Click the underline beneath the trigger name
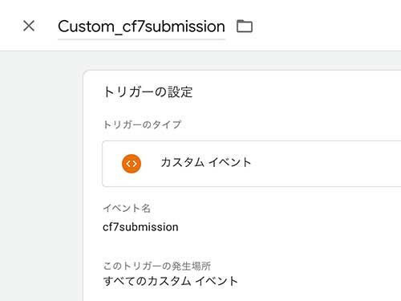The width and height of the screenshot is (401, 301). (x=141, y=39)
